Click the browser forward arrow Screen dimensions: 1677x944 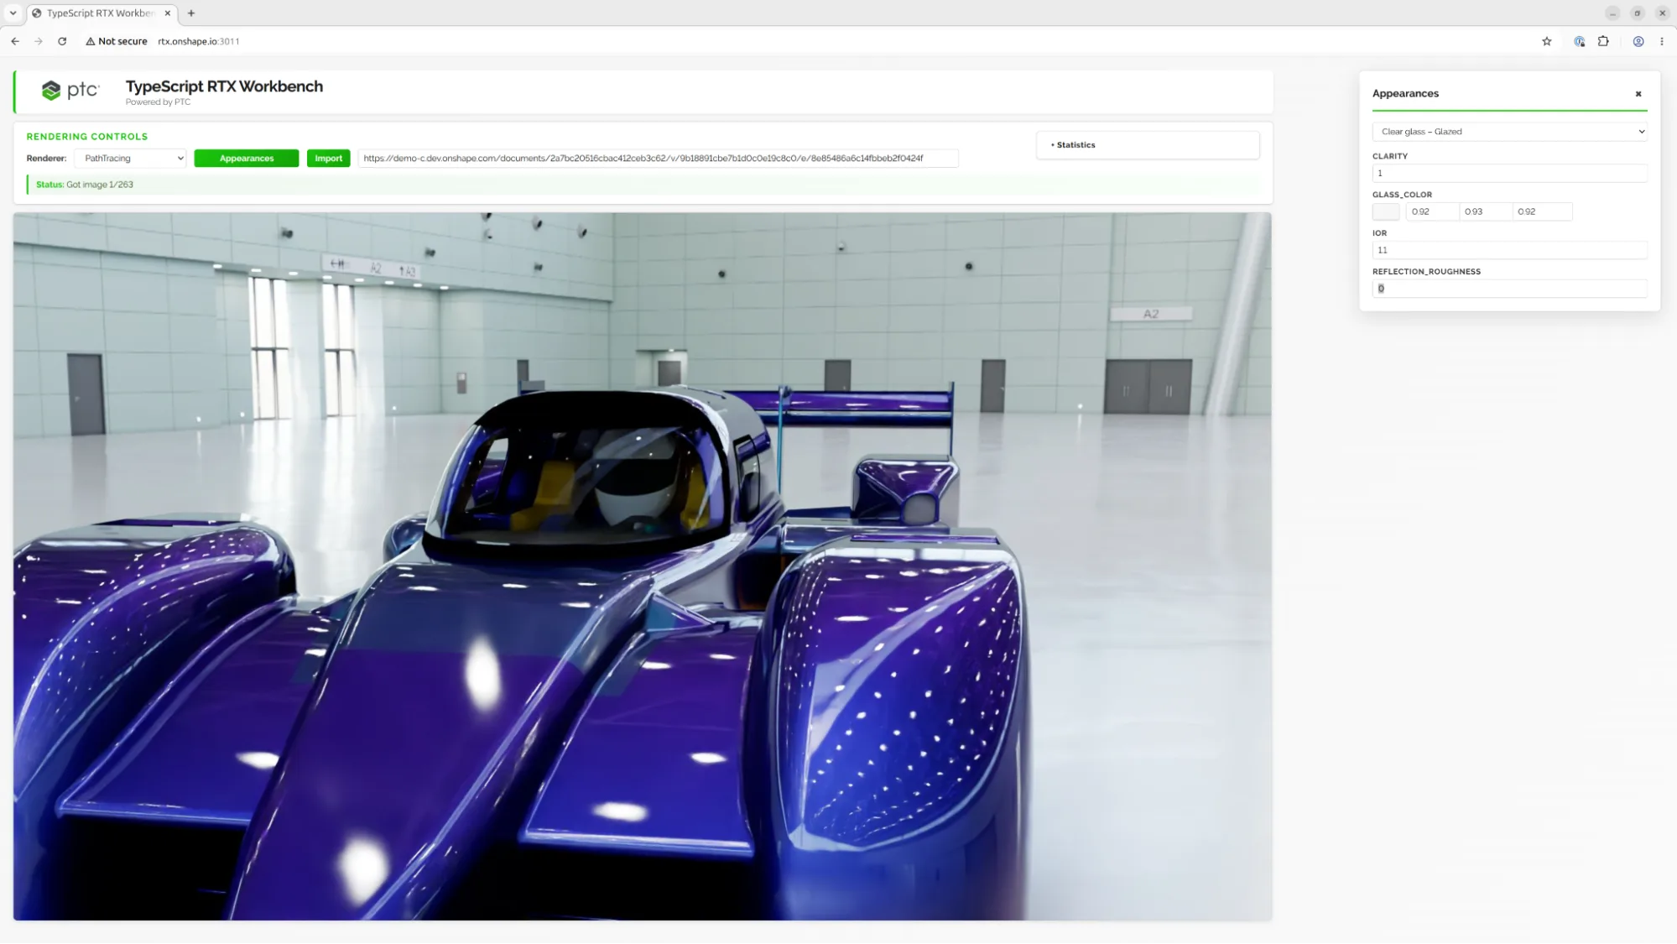click(x=39, y=41)
